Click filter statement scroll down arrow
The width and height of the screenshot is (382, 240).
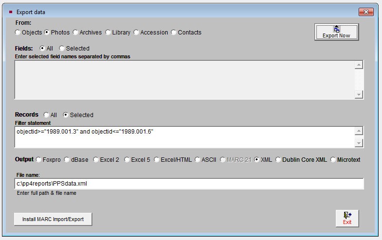359,143
